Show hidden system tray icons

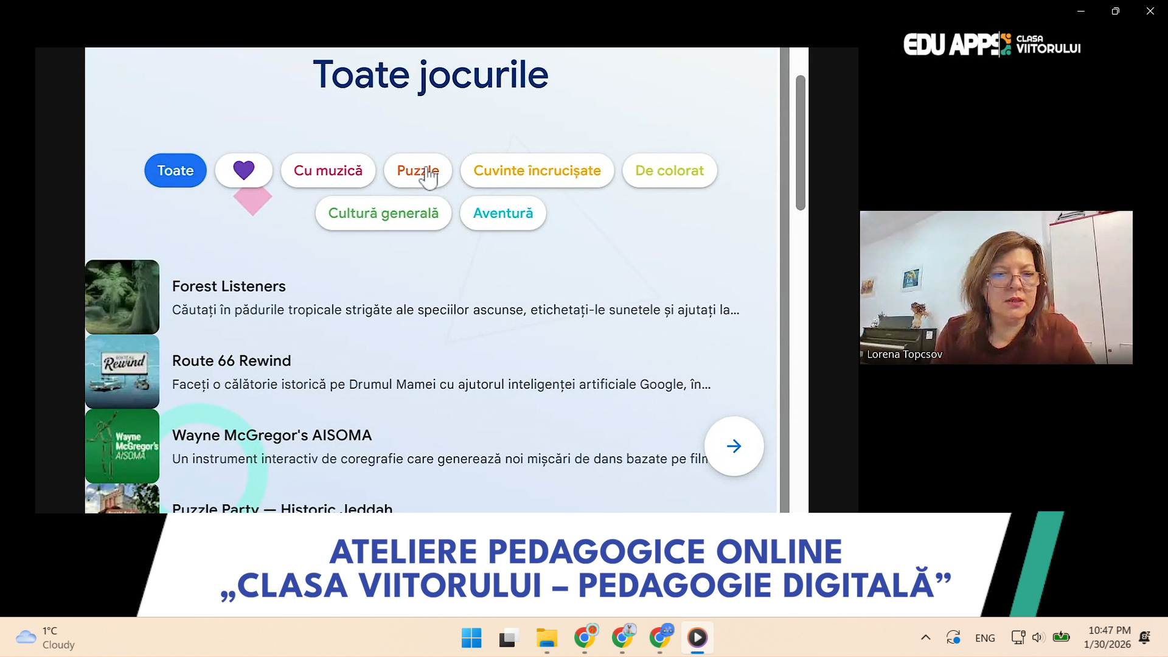pos(925,638)
